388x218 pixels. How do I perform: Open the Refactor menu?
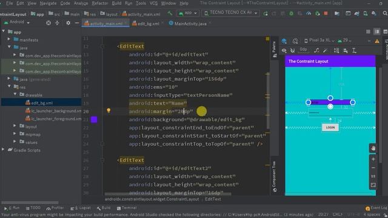tap(100, 4)
